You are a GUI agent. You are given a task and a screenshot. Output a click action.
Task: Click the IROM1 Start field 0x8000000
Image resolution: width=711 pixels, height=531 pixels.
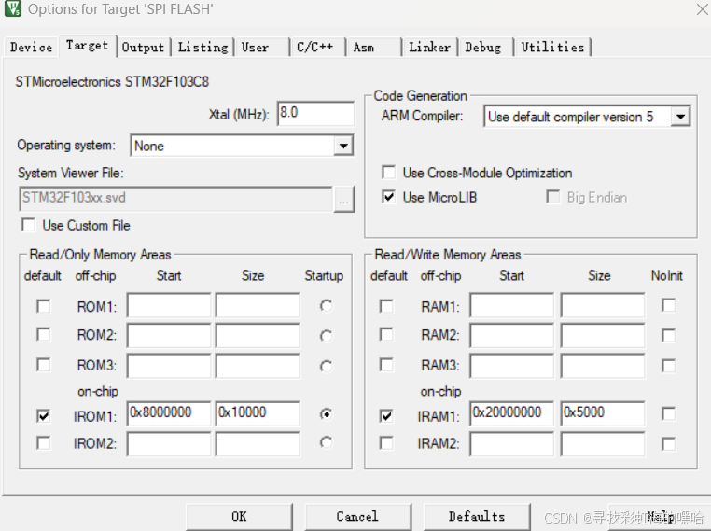169,413
